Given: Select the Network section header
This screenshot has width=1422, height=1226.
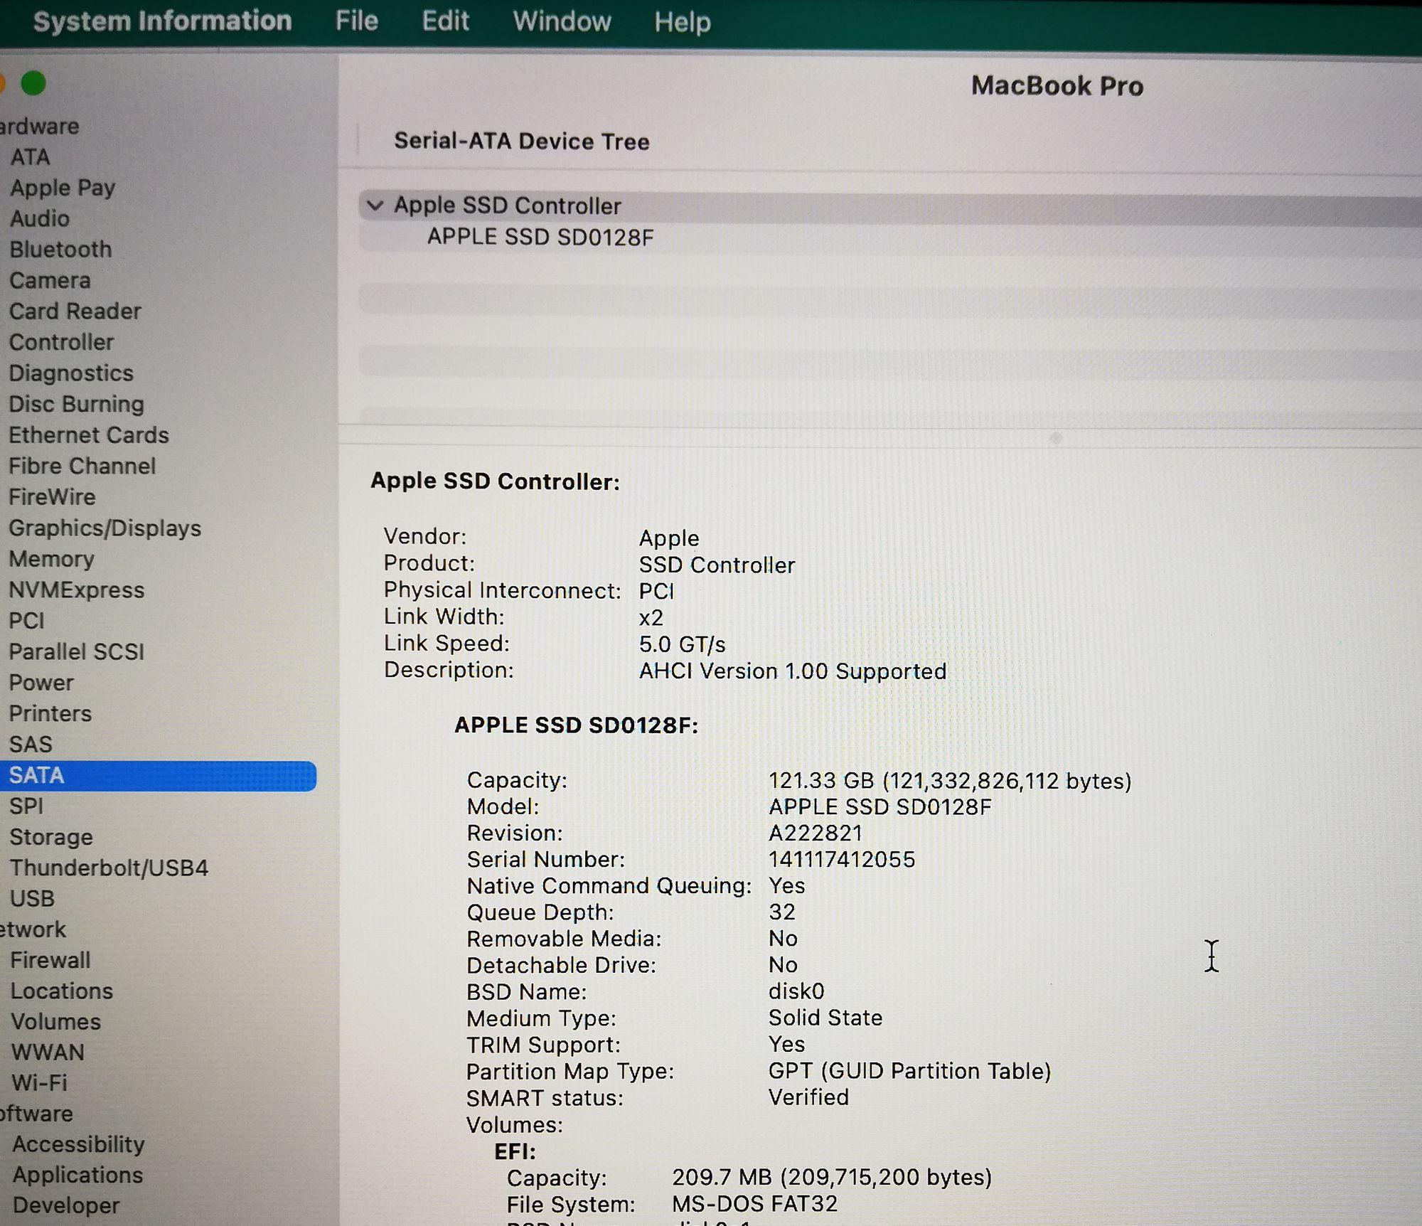Looking at the screenshot, I should coord(33,930).
